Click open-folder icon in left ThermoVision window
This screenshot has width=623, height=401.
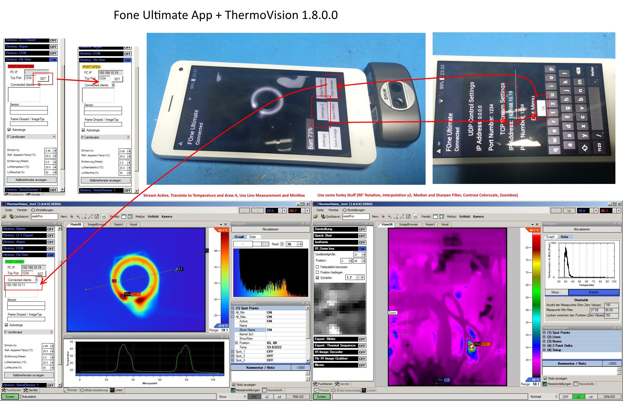[4, 217]
